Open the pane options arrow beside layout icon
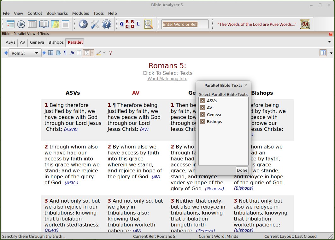335x240 pixels. point(331,53)
